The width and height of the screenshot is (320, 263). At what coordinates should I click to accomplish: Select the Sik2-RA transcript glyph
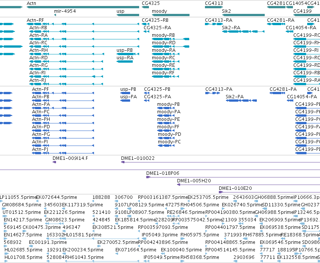243,32
